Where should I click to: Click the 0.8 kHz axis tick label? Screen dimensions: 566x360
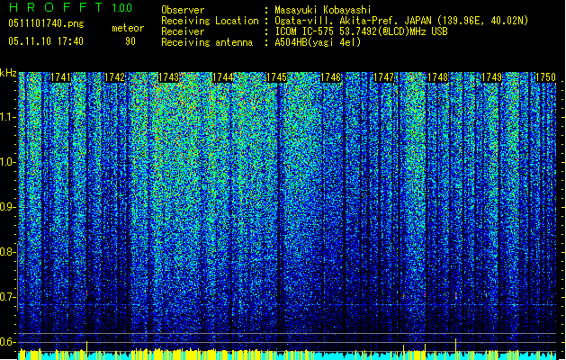coord(7,252)
